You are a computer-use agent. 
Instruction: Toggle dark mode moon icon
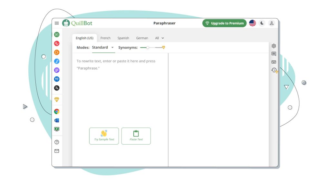click(262, 23)
